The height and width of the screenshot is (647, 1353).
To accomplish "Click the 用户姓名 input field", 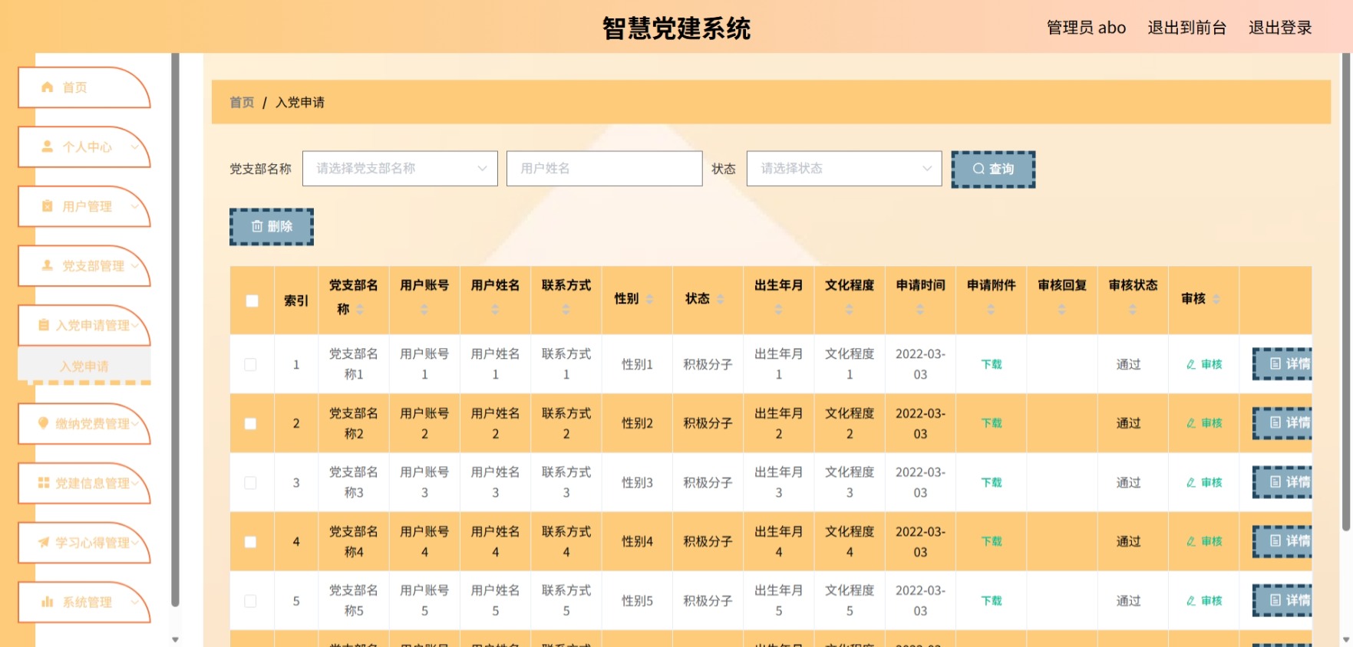I will click(604, 168).
